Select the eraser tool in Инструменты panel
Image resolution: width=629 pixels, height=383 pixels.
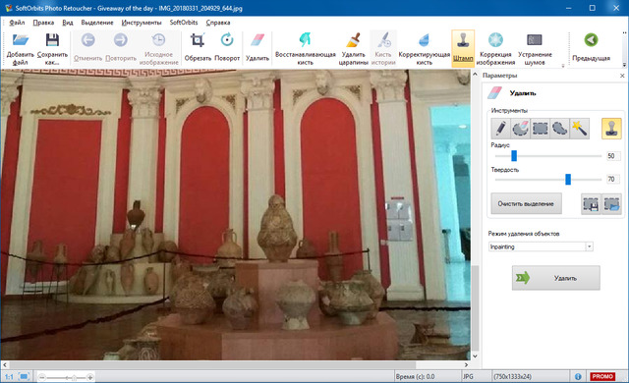521,129
